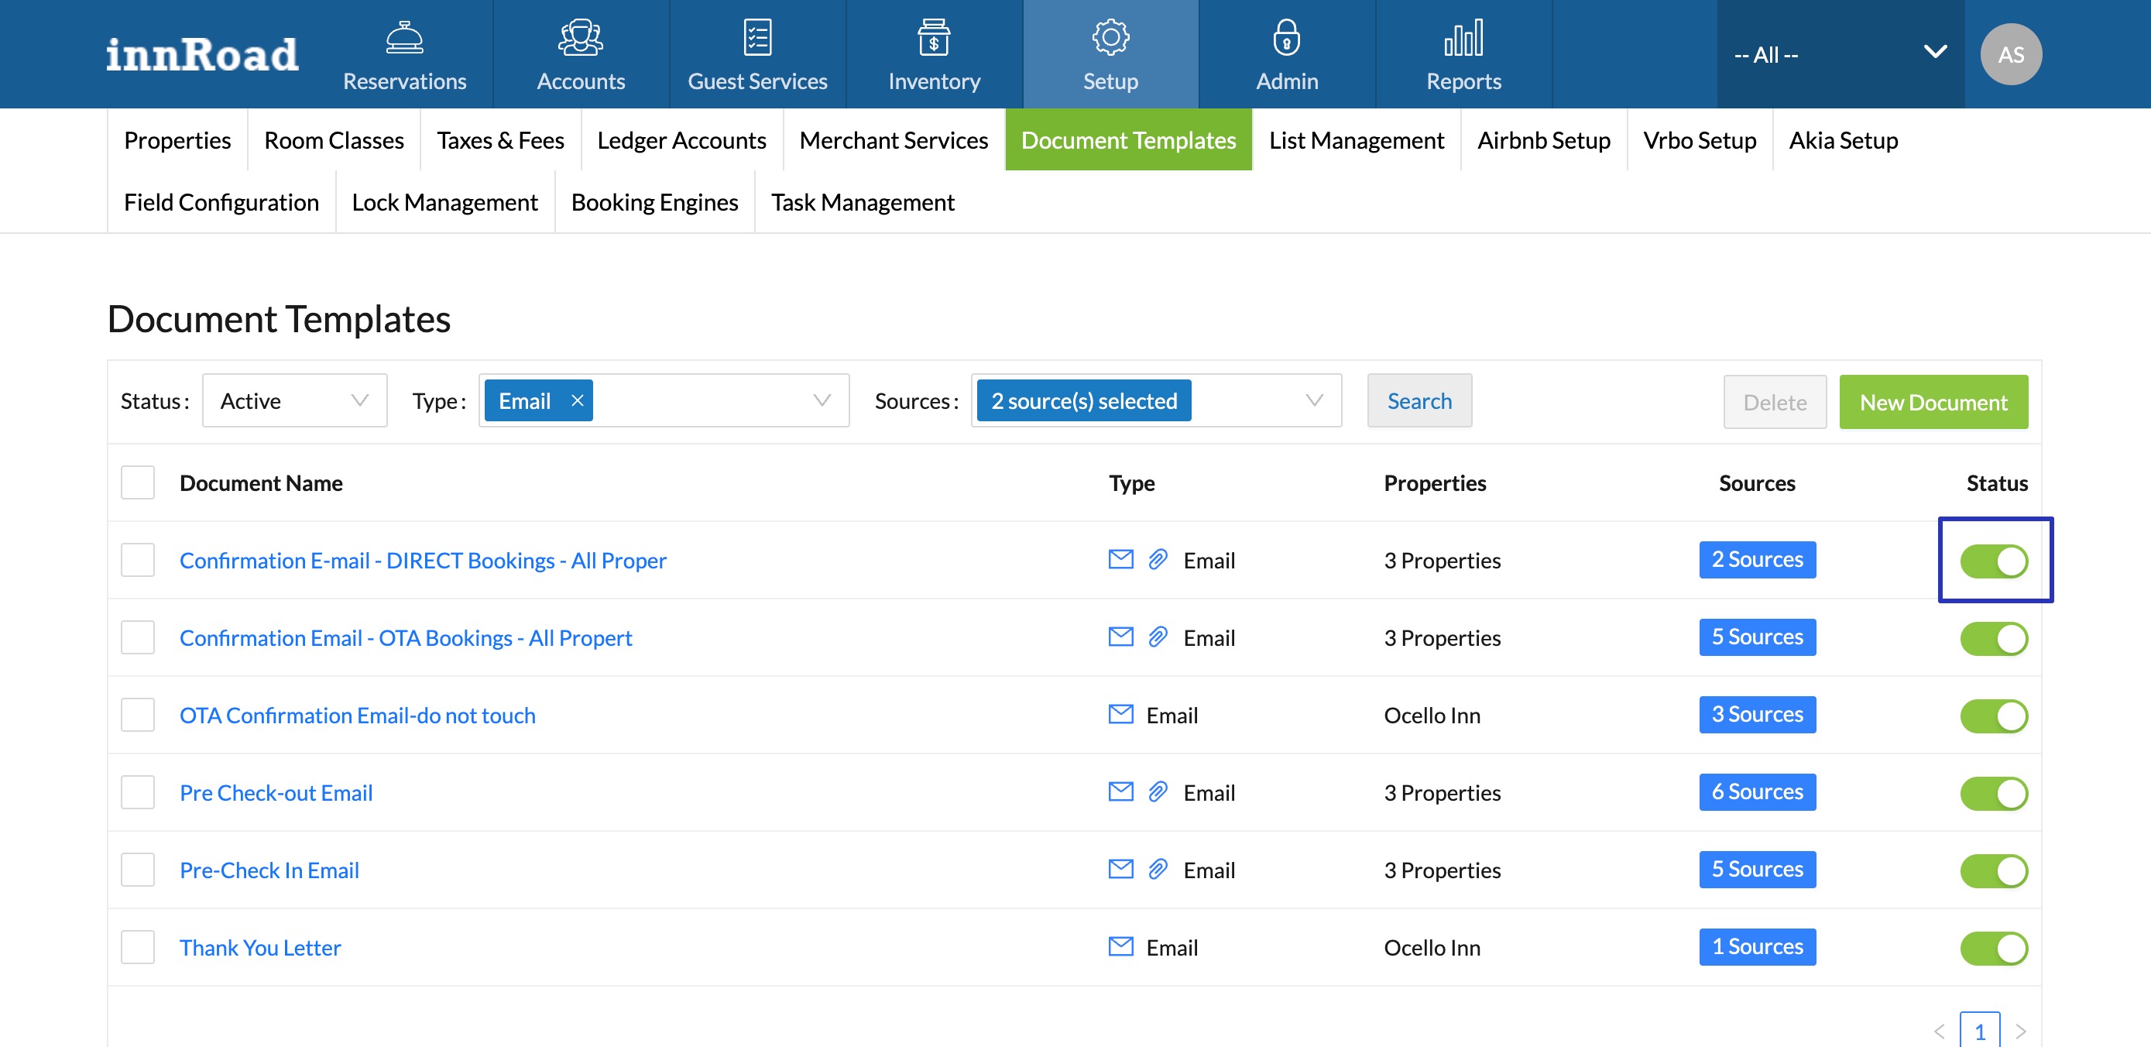
Task: Click the Inventory cash register icon
Action: [933, 38]
